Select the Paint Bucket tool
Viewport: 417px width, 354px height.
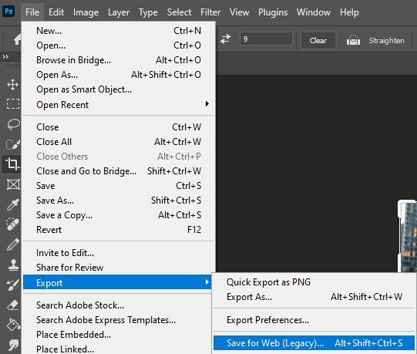[x=13, y=325]
